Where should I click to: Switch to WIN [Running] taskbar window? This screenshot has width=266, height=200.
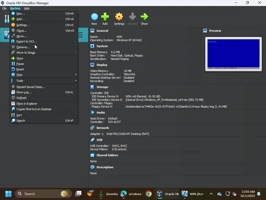192,194
